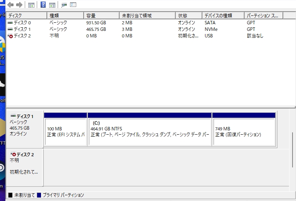Screen dimensions: 296x201
Task: Click the プライマリ パーティション blue legend swatch
Action: point(39,195)
